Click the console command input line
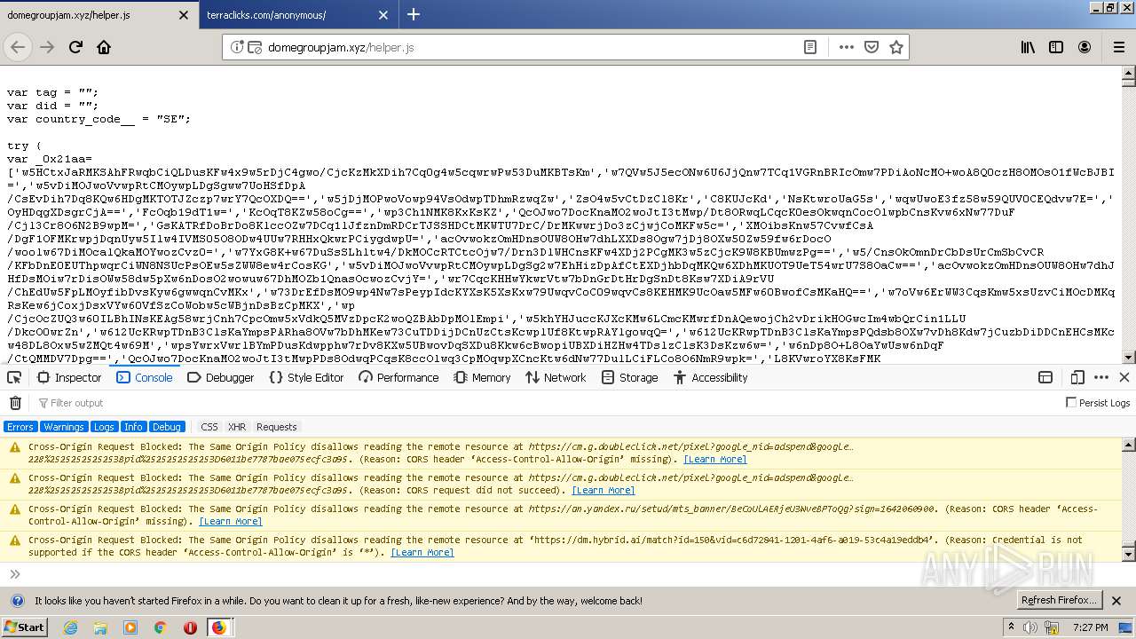The image size is (1136, 639). [x=568, y=574]
